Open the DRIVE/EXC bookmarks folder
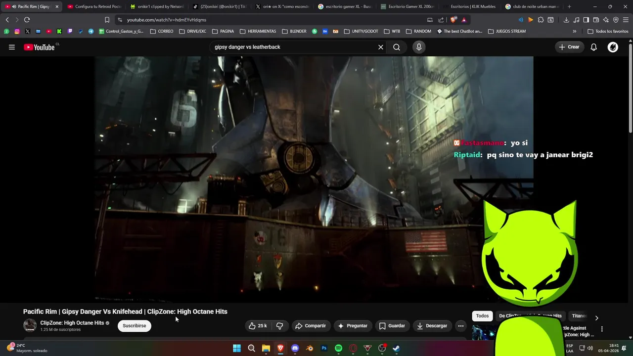This screenshot has height=356, width=633. click(x=193, y=31)
